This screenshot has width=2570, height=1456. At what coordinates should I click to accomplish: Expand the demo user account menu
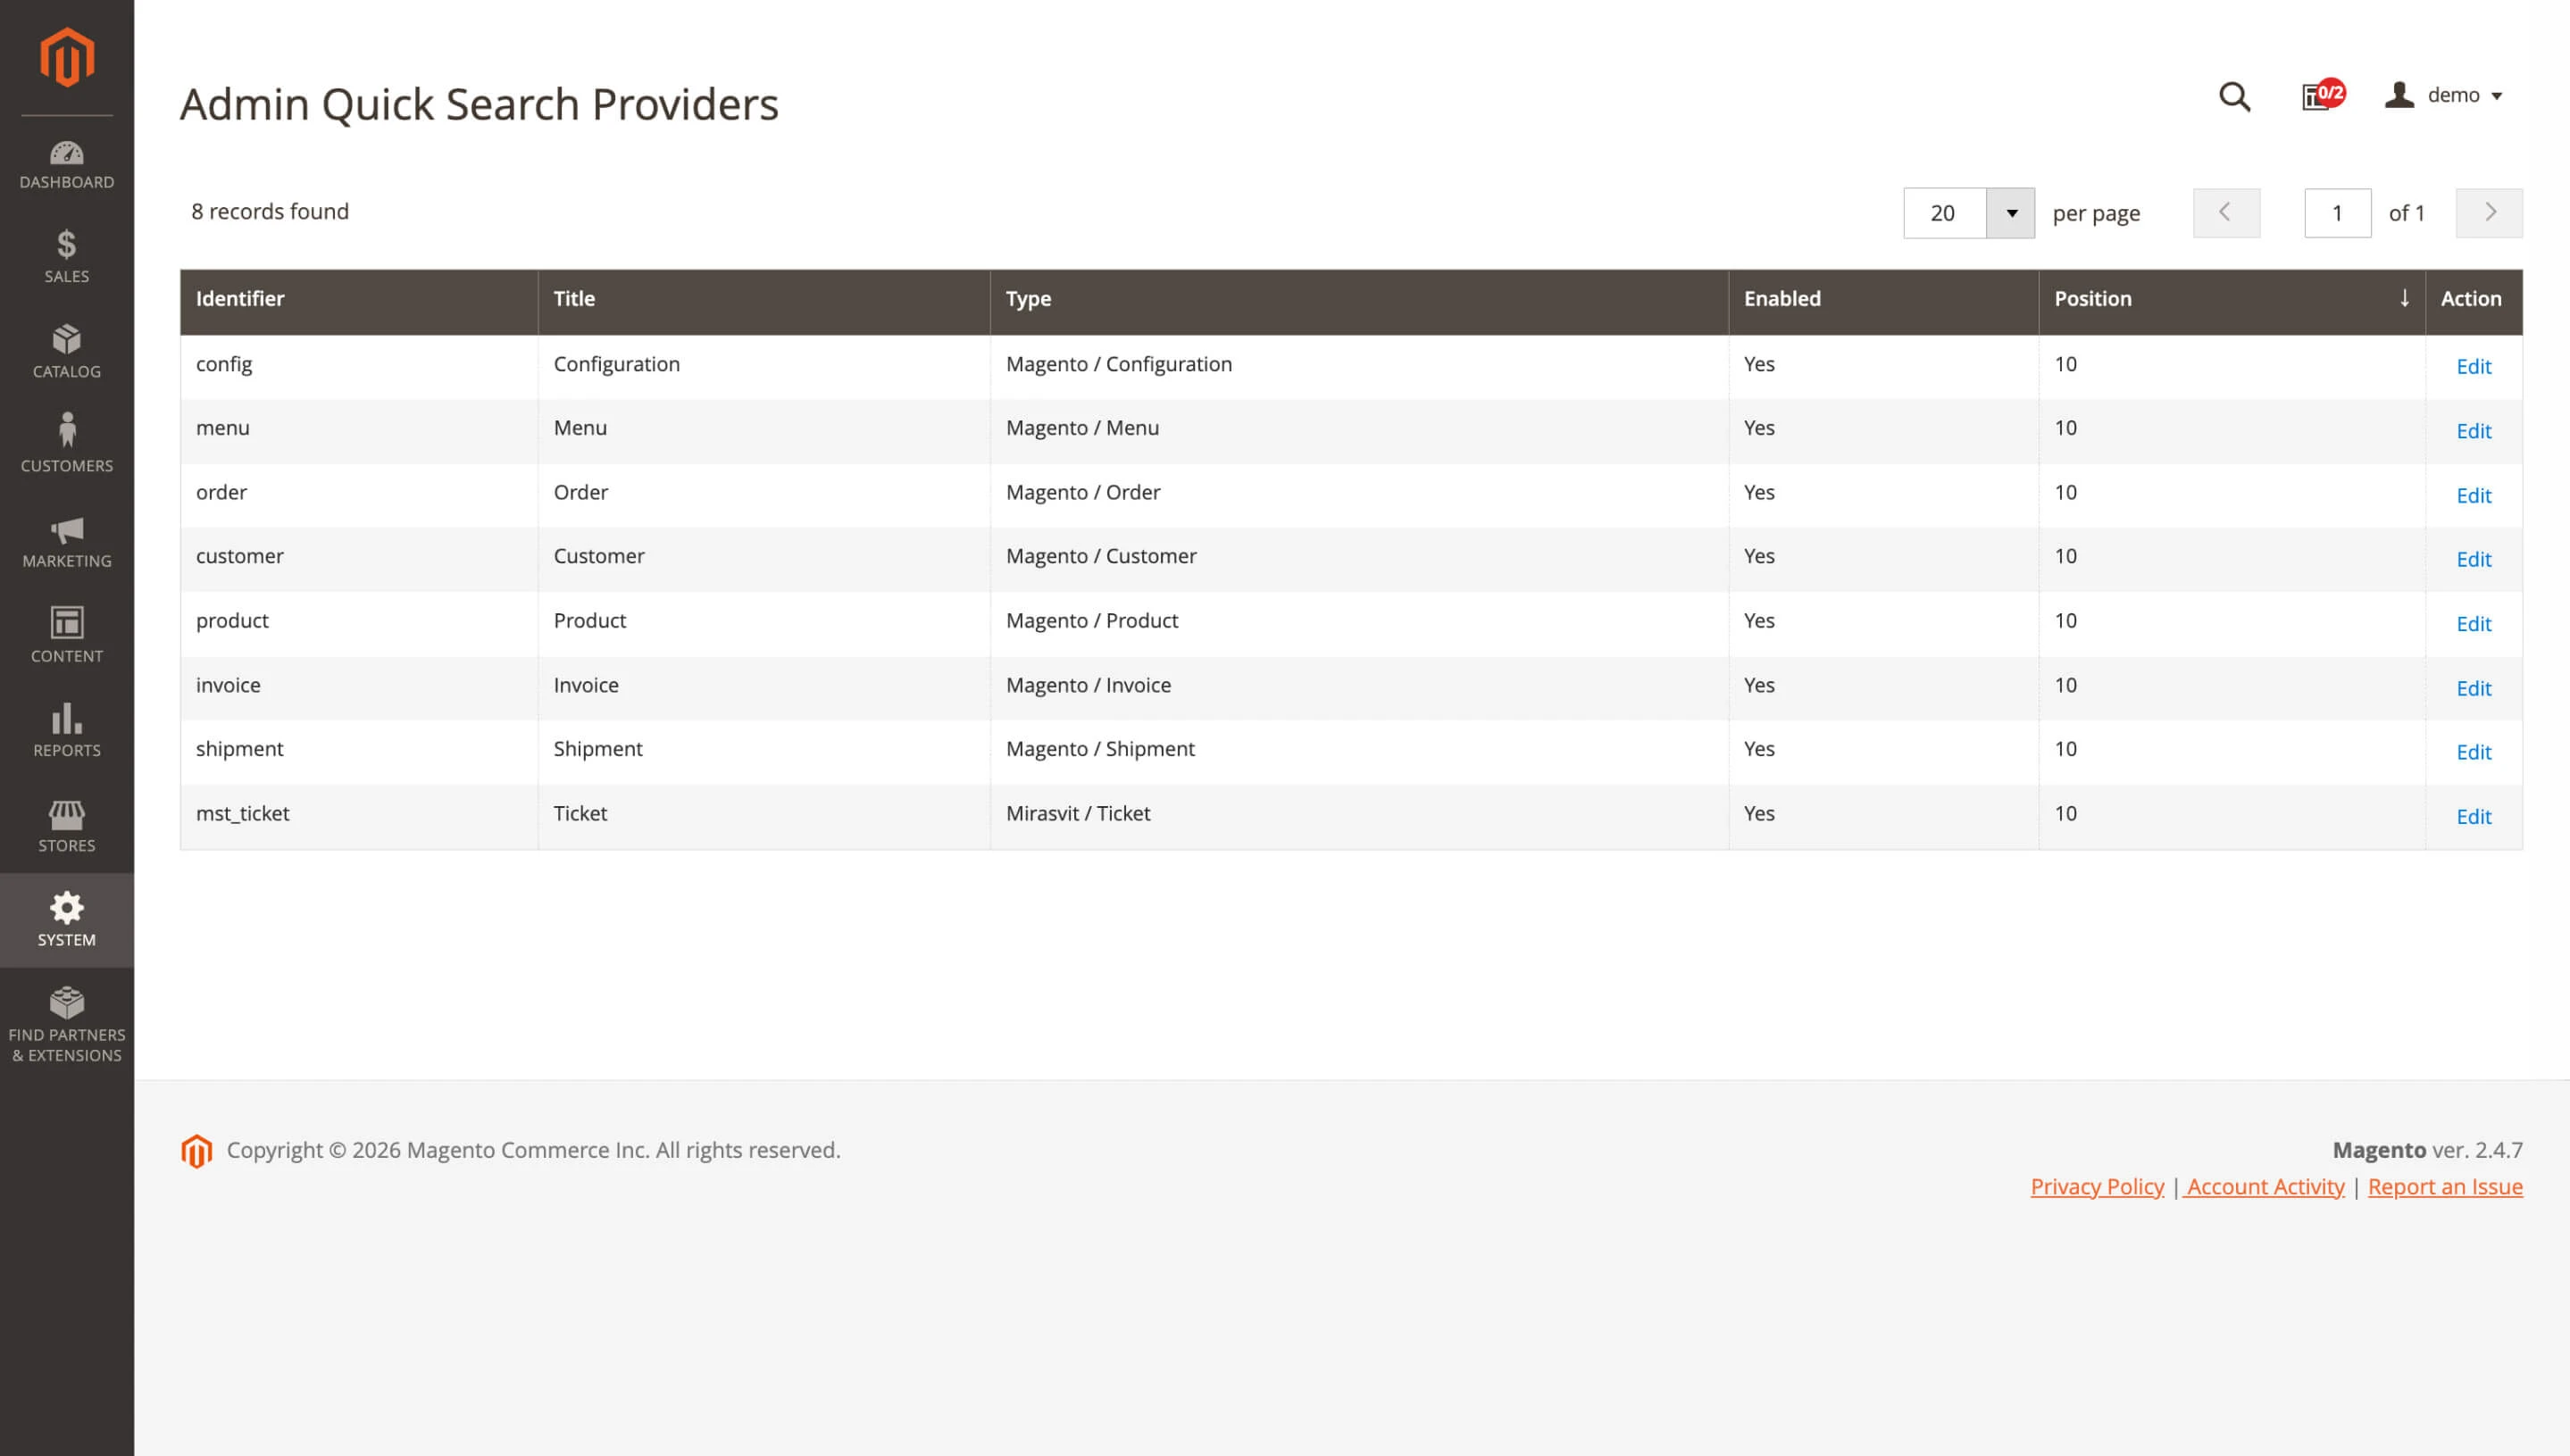2444,95
